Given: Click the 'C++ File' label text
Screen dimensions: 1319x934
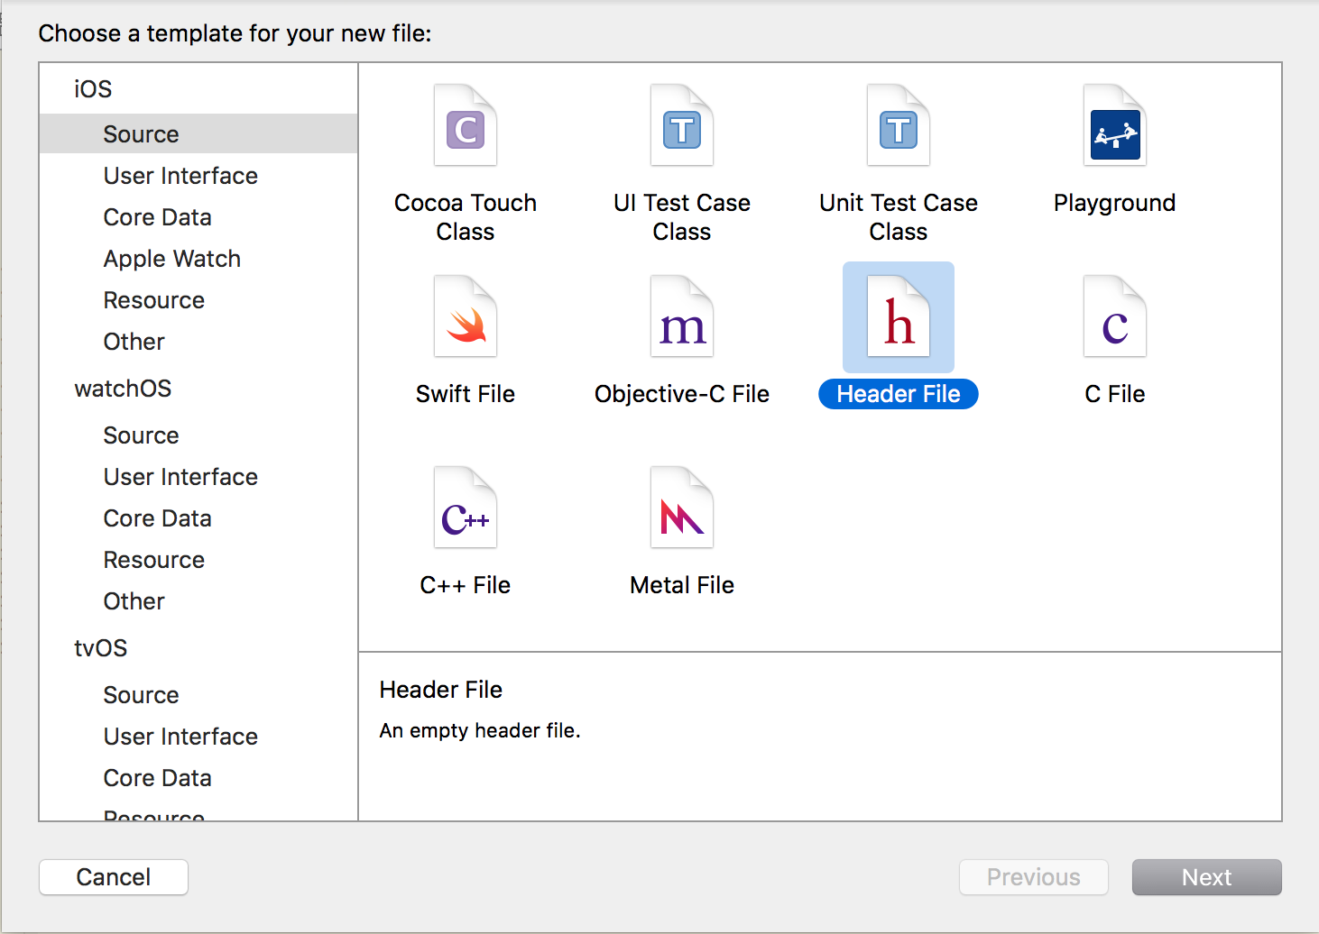Looking at the screenshot, I should point(466,585).
